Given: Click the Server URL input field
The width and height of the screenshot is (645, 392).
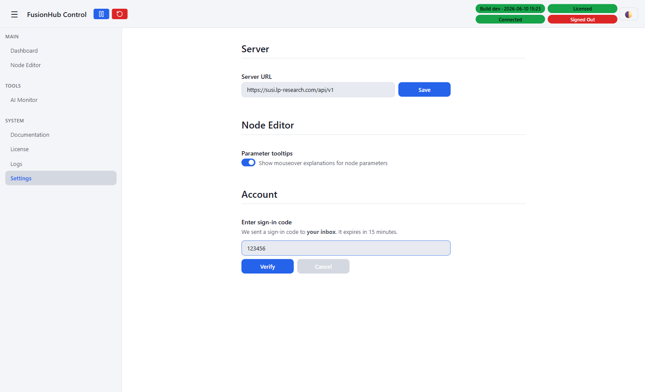Looking at the screenshot, I should coord(318,90).
